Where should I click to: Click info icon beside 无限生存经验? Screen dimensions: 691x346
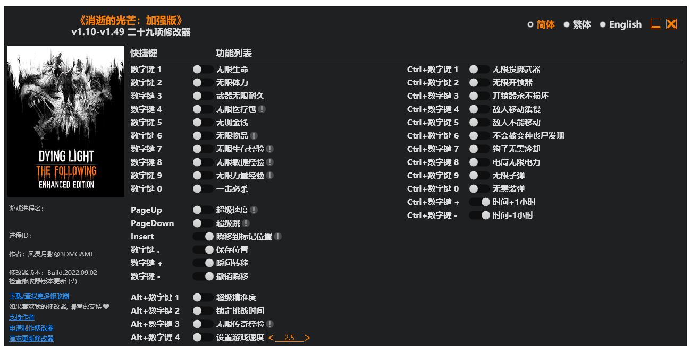click(x=270, y=149)
